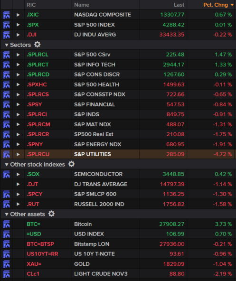Open news icon for USD INDEX

coord(6,234)
